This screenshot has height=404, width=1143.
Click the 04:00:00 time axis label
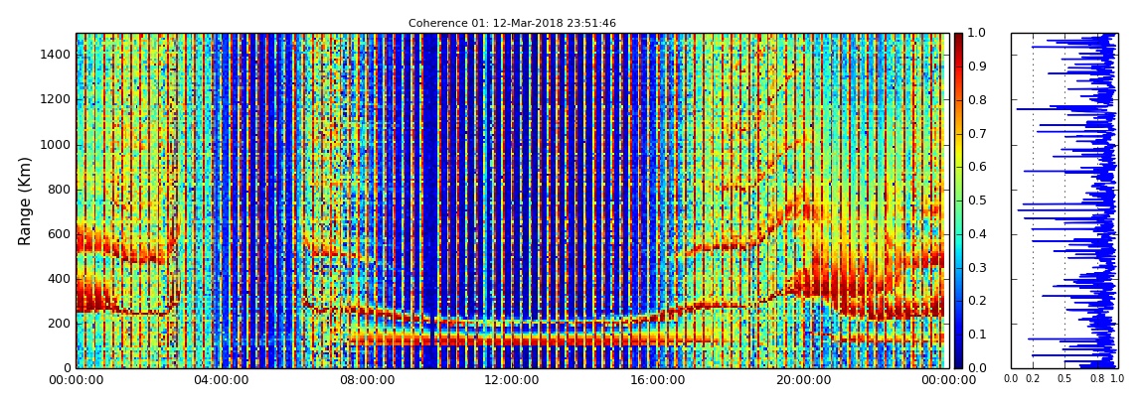coord(220,379)
